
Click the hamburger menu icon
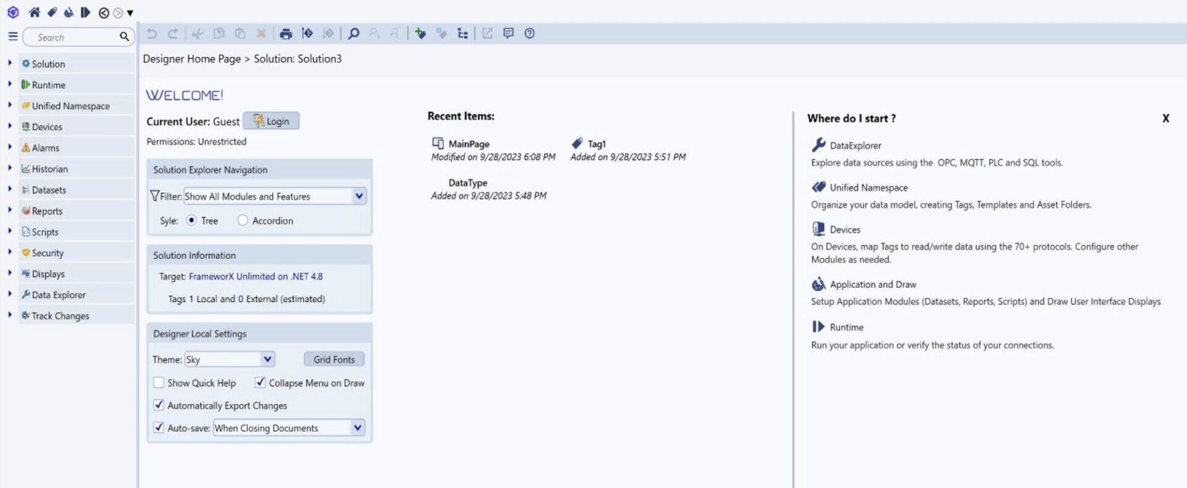point(12,36)
